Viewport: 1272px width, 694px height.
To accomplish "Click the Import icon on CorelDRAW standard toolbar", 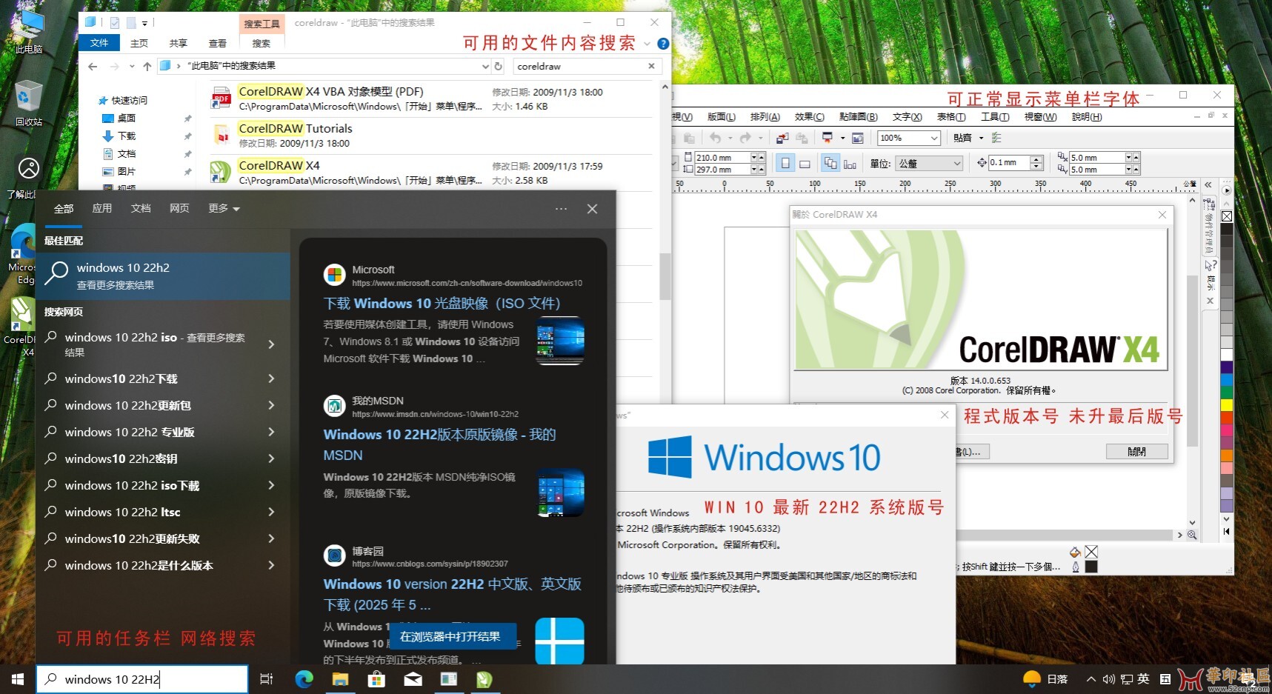I will pos(782,139).
